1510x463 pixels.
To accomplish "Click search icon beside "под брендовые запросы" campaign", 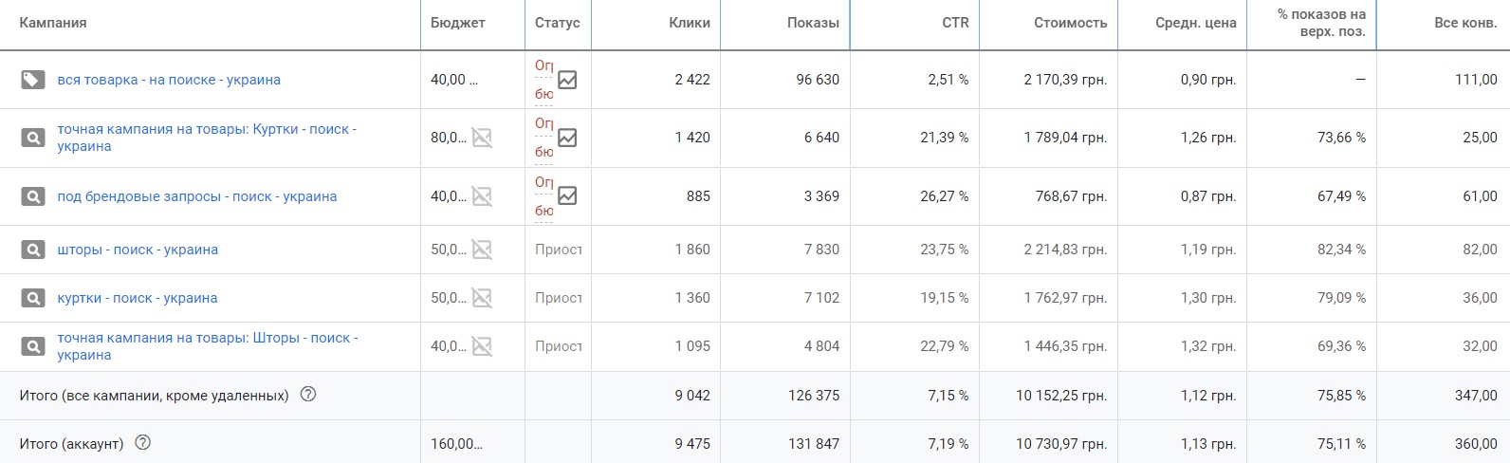I will (x=32, y=196).
